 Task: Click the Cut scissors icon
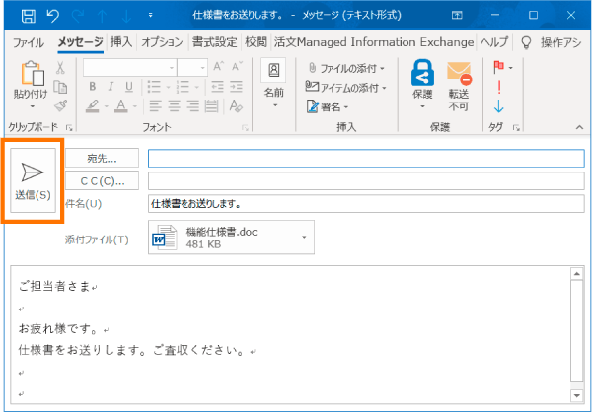(x=61, y=68)
